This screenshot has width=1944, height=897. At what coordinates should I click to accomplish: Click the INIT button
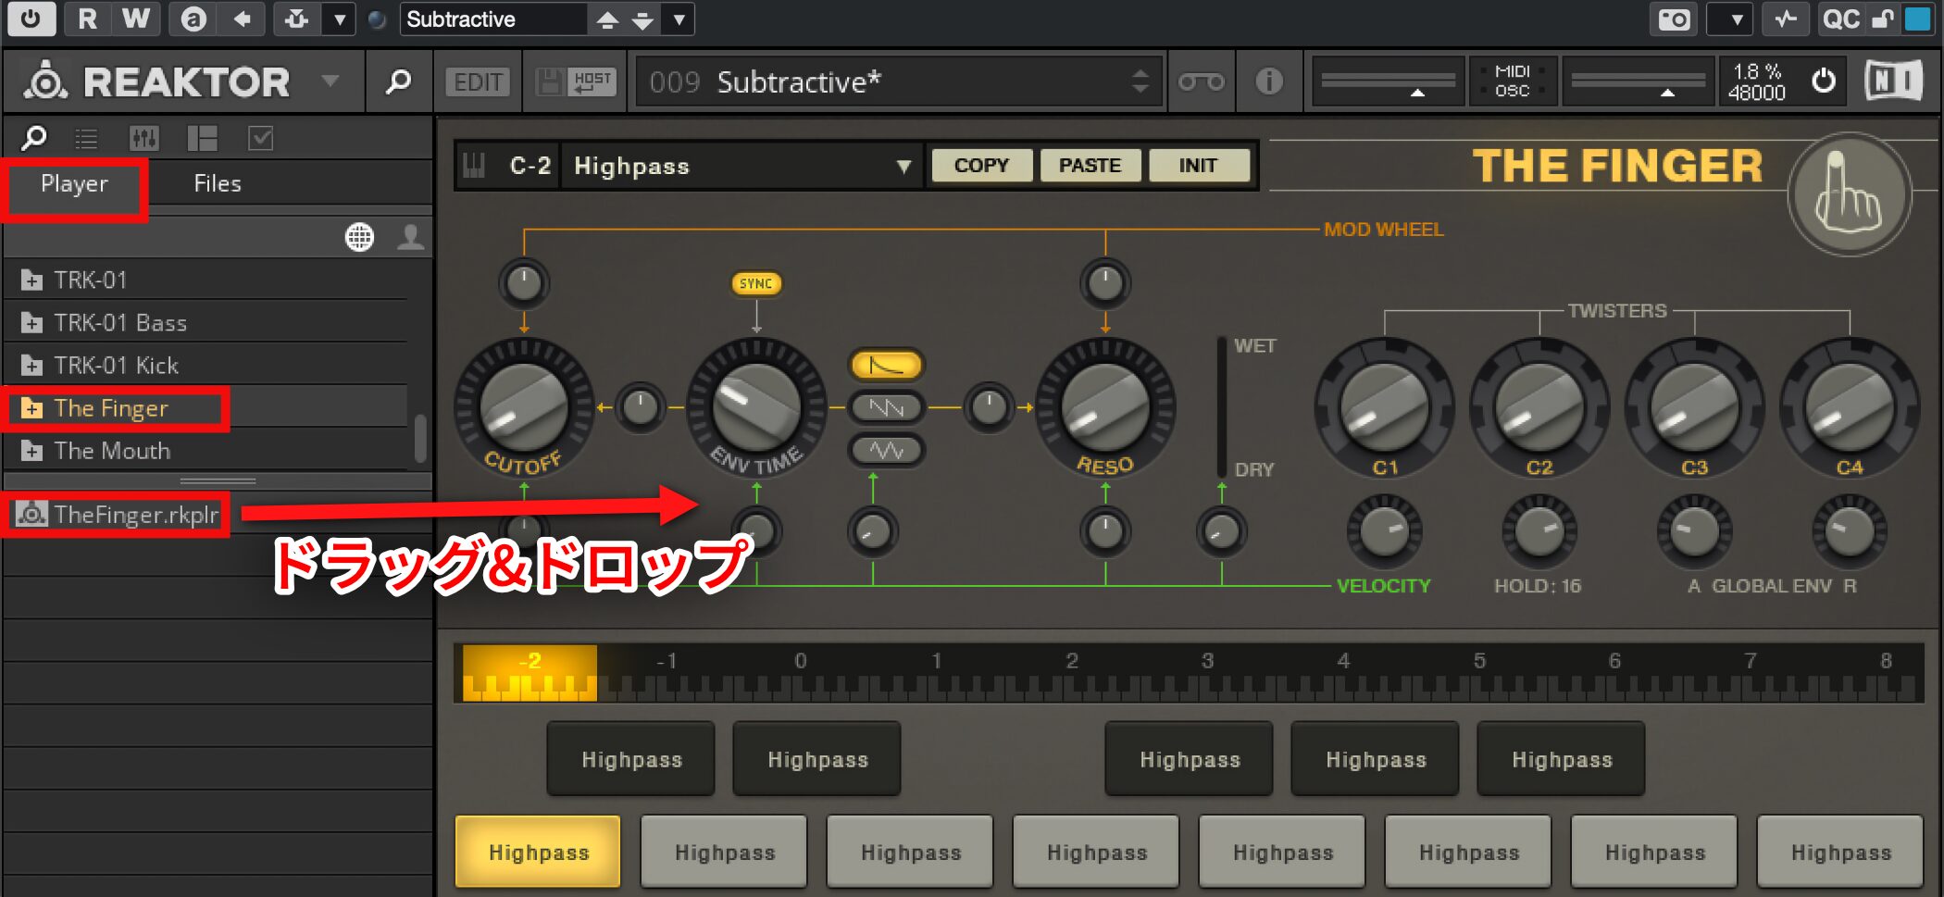(x=1198, y=166)
